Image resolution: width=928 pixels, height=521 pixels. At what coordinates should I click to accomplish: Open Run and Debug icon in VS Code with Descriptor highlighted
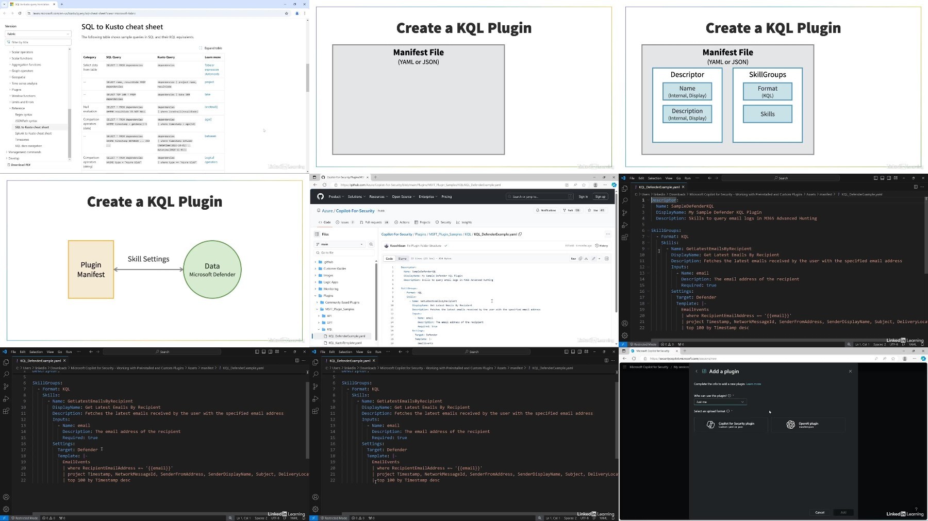click(625, 225)
